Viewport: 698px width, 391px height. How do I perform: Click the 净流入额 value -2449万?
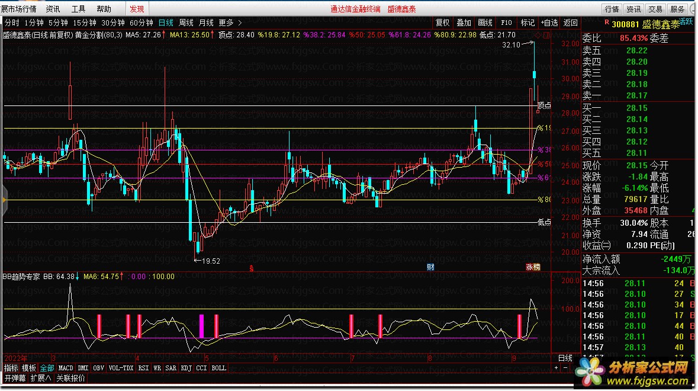coord(676,259)
